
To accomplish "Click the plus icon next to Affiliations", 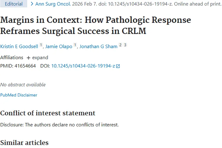I will click(28, 58).
